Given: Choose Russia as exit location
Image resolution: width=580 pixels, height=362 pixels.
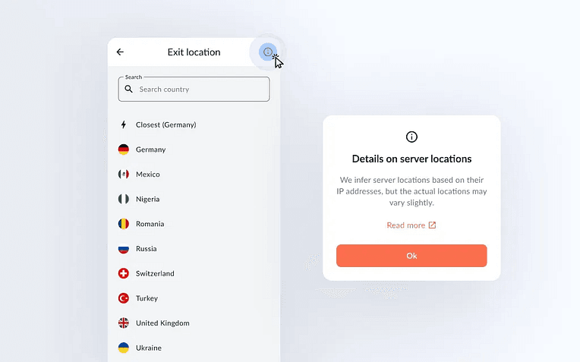Looking at the screenshot, I should click(x=194, y=248).
